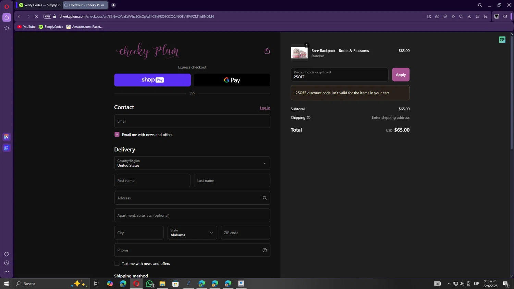Open the downloads icon in toolbar

tap(469, 16)
